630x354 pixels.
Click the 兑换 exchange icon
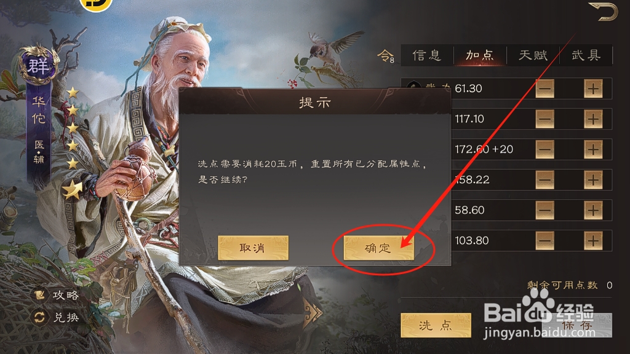coord(39,318)
